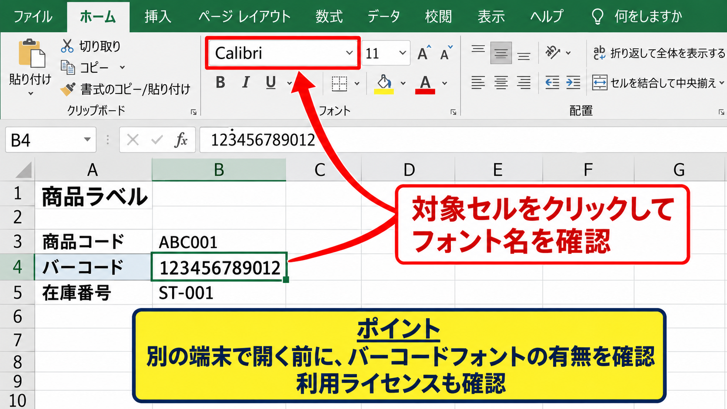Click the formula bar showing 123456789012
727x409 pixels.
point(463,140)
